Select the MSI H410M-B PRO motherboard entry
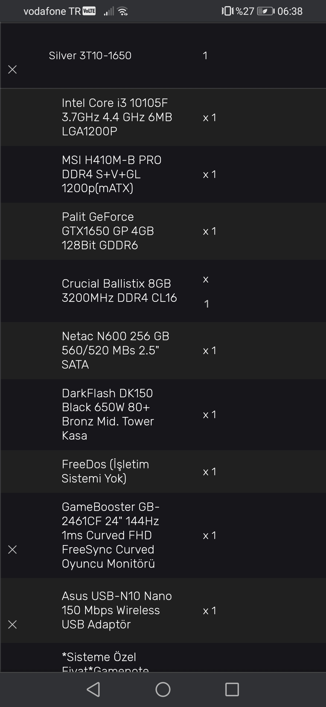 (x=112, y=174)
